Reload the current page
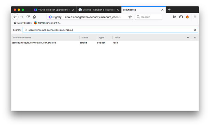This screenshot has height=127, width=210. [x=28, y=17]
